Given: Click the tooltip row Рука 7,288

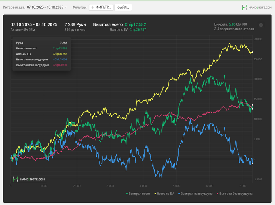Looking at the screenshot, I should point(42,43).
